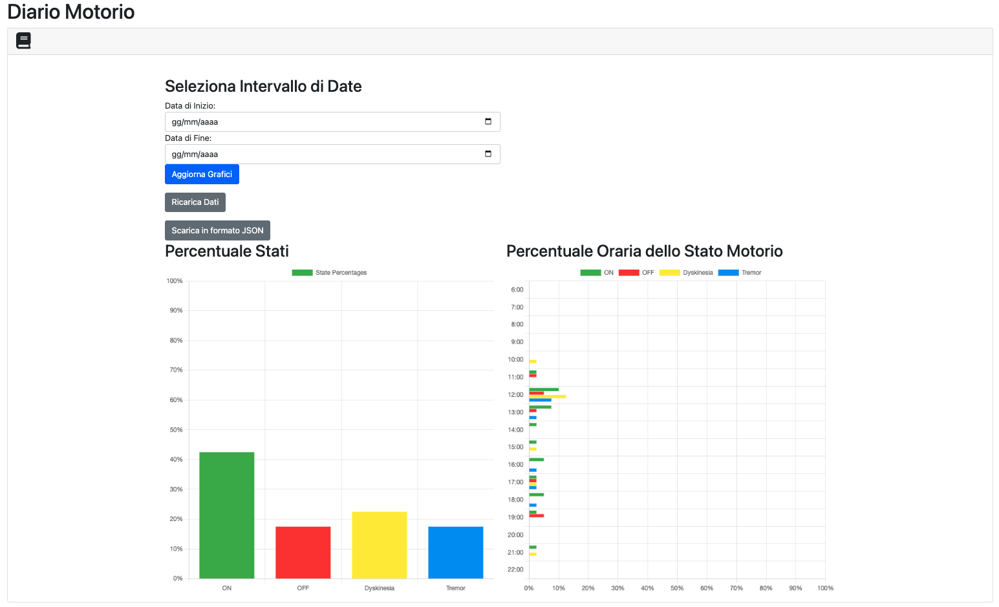Click the Data di Inizio date field
The height and width of the screenshot is (607, 999).
point(332,122)
